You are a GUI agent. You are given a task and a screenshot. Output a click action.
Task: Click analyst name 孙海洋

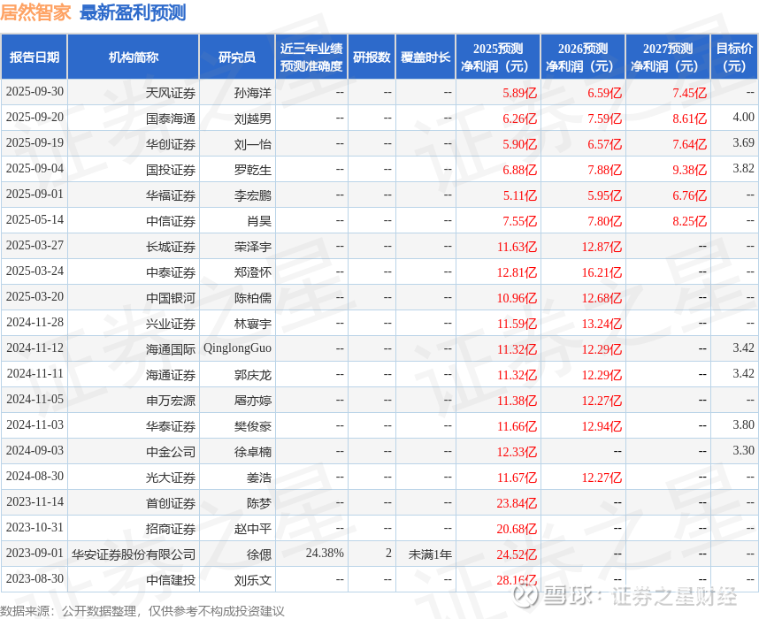(253, 93)
